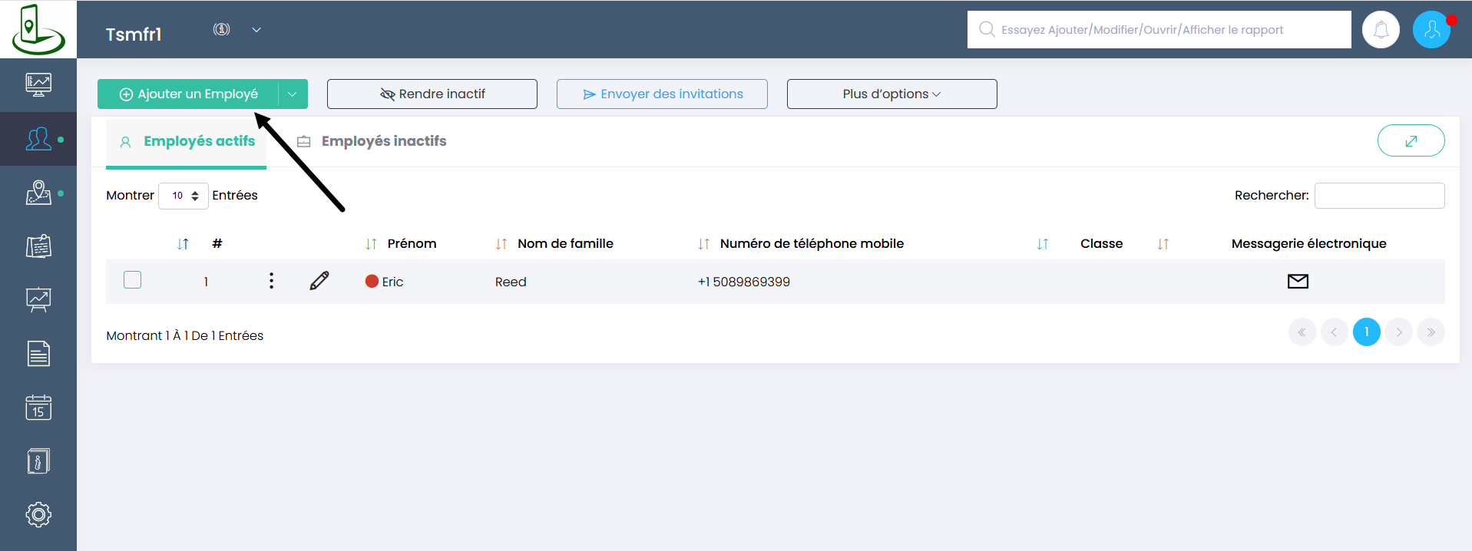This screenshot has width=1472, height=551.
Task: Open the Plus d'options dropdown
Action: coord(891,94)
